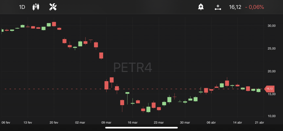Select the 02 mar date label

pos(80,122)
